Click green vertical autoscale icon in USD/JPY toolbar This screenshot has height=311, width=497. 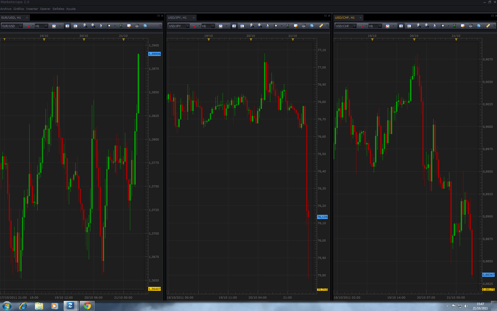pos(288,26)
